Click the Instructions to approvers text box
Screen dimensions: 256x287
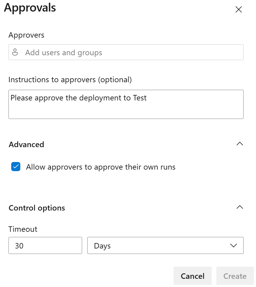click(x=126, y=104)
